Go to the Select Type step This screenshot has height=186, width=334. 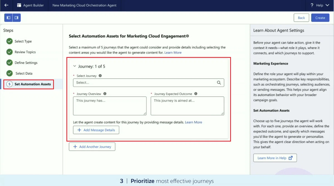click(23, 41)
